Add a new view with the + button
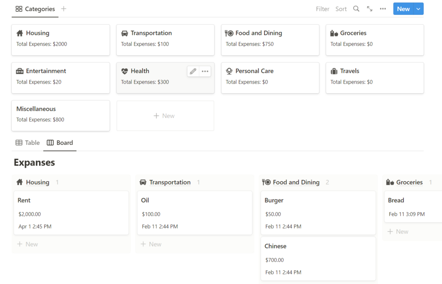The height and width of the screenshot is (284, 442). [x=64, y=8]
